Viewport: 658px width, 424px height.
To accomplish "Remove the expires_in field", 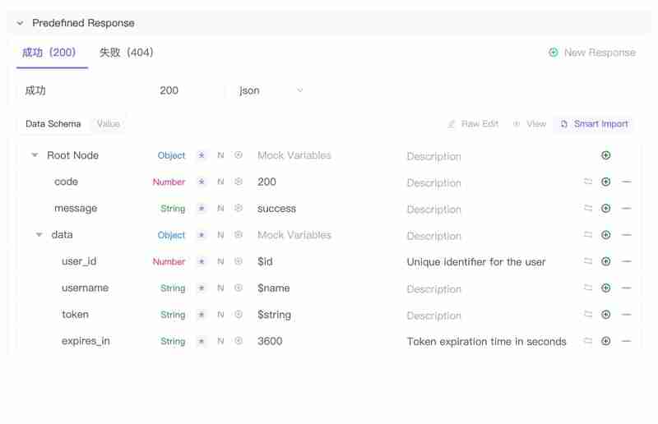I will point(627,341).
